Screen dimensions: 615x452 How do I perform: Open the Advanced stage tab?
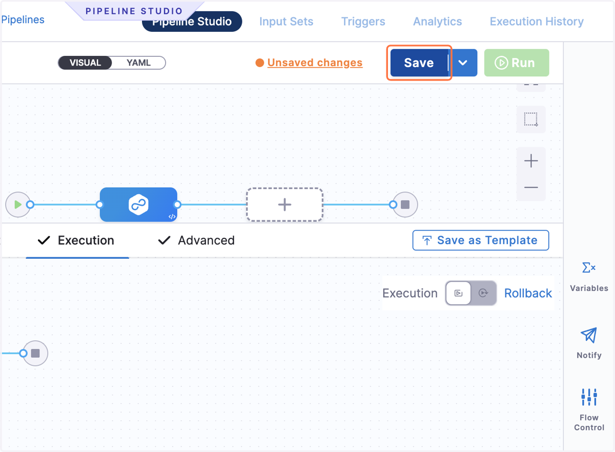[197, 240]
